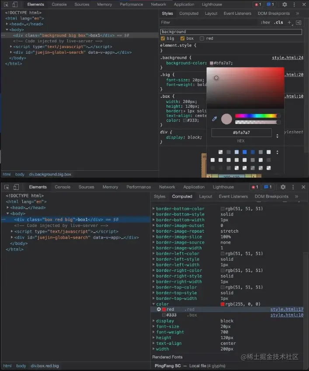
Task: Expand border-bottom-color computed property
Action: tap(153, 209)
